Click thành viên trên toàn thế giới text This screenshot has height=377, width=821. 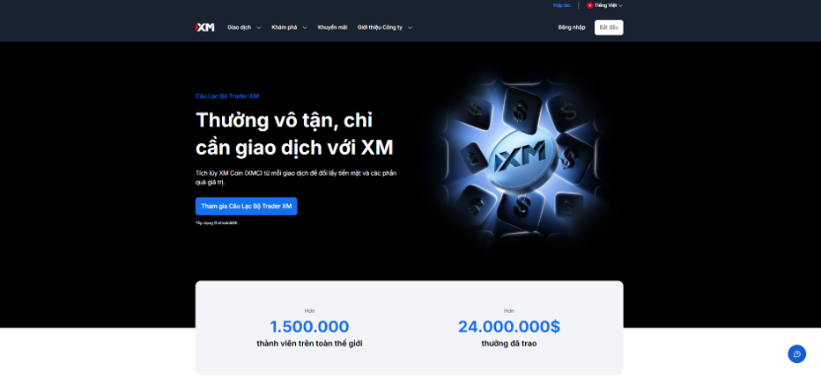click(309, 344)
